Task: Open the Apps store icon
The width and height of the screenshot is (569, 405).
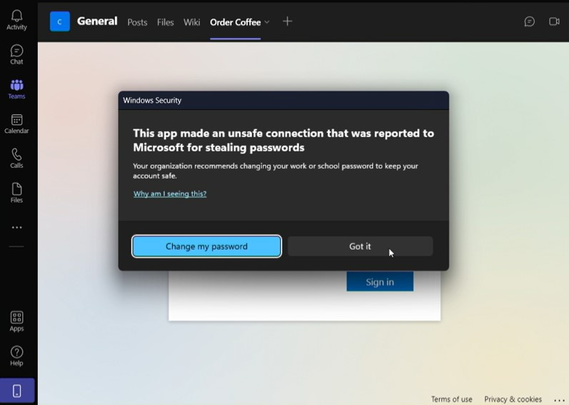Action: tap(16, 321)
